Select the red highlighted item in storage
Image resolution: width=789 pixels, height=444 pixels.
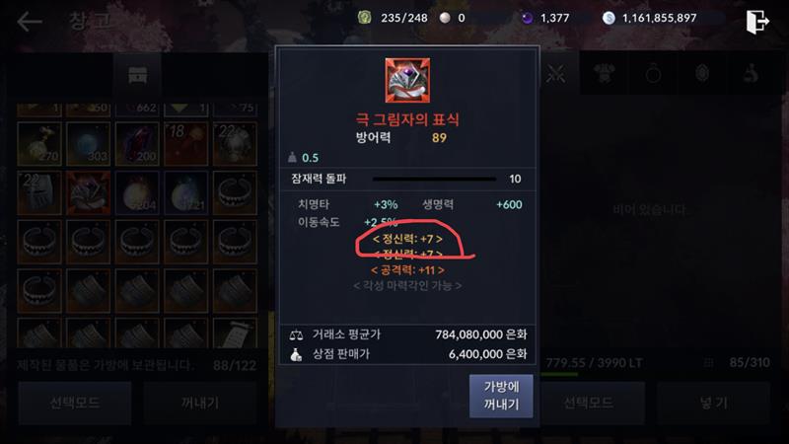pos(88,193)
